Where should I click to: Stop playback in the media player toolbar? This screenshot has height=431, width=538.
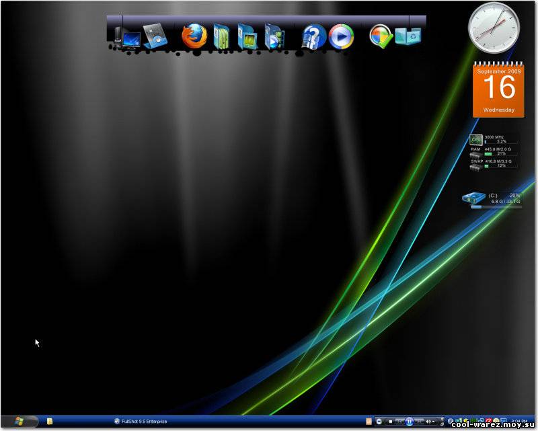(x=390, y=422)
